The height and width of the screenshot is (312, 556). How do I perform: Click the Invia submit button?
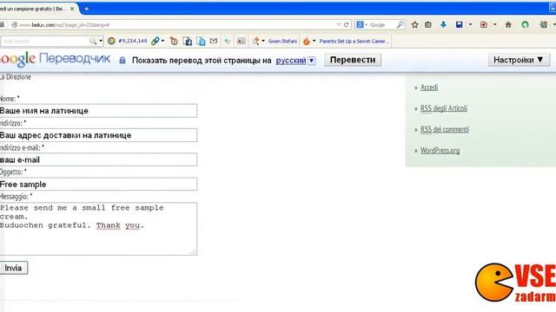pyautogui.click(x=13, y=268)
